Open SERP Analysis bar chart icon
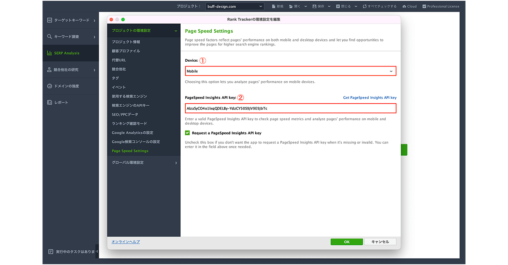 pyautogui.click(x=50, y=53)
